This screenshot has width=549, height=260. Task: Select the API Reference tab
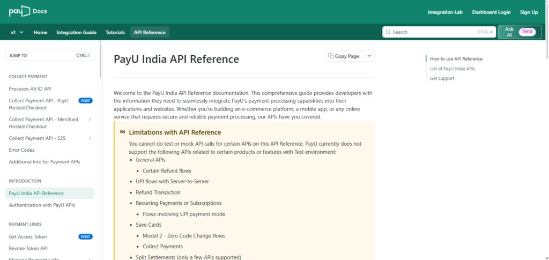tap(150, 32)
